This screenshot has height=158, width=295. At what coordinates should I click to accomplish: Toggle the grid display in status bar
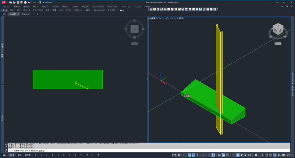click(x=179, y=155)
